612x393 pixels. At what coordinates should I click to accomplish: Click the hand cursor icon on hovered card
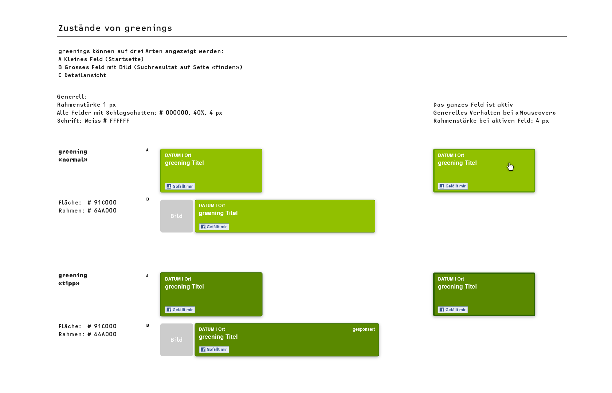510,167
